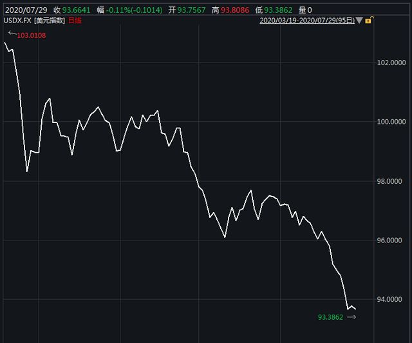
Task: Click the 94.0000 axis label
Action: click(391, 300)
